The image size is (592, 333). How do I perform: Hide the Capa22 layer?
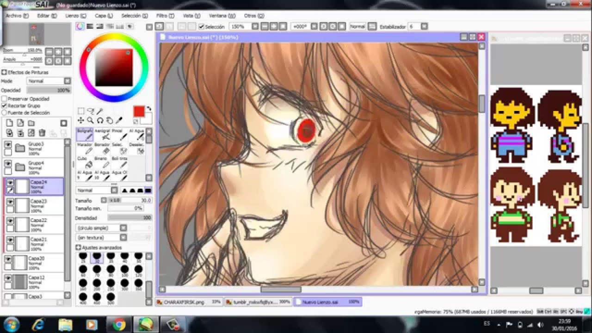tap(10, 221)
